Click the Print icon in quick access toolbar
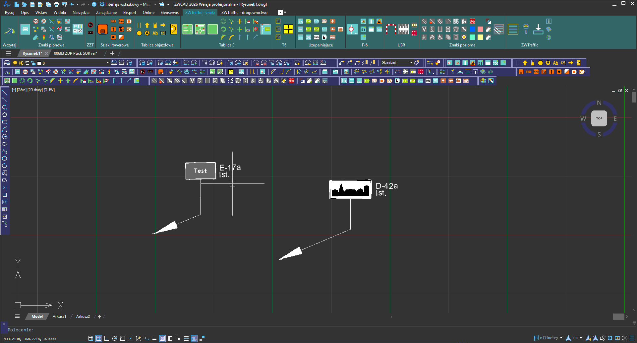637x343 pixels. coord(56,4)
